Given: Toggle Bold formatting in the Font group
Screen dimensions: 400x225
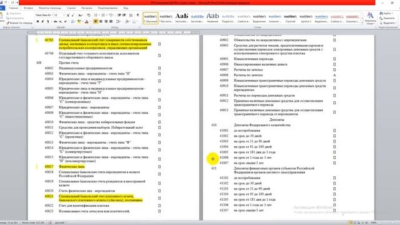Looking at the screenshot, I should pyautogui.click(x=37, y=22).
